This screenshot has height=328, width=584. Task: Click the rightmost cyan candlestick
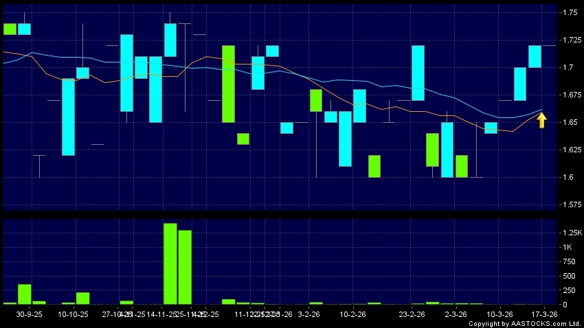coord(535,56)
